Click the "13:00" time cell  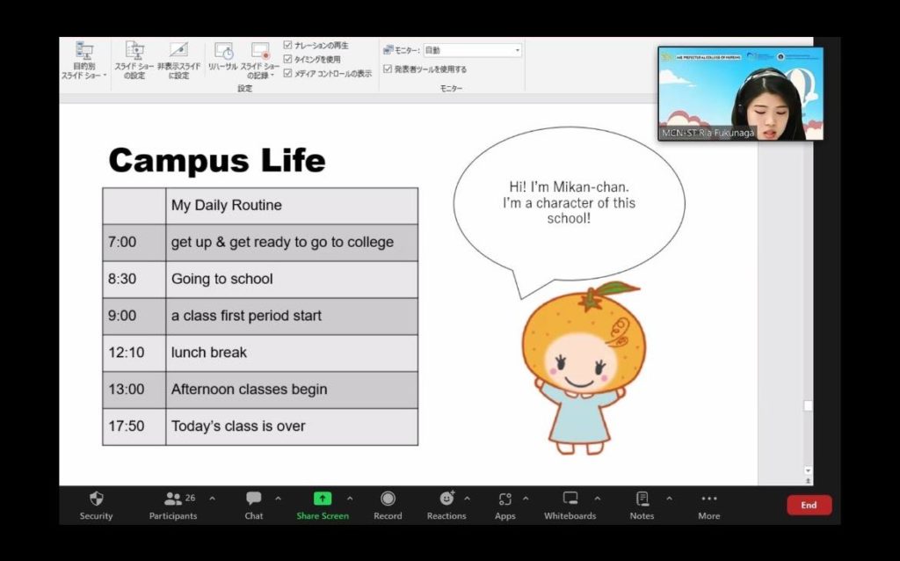(x=134, y=390)
